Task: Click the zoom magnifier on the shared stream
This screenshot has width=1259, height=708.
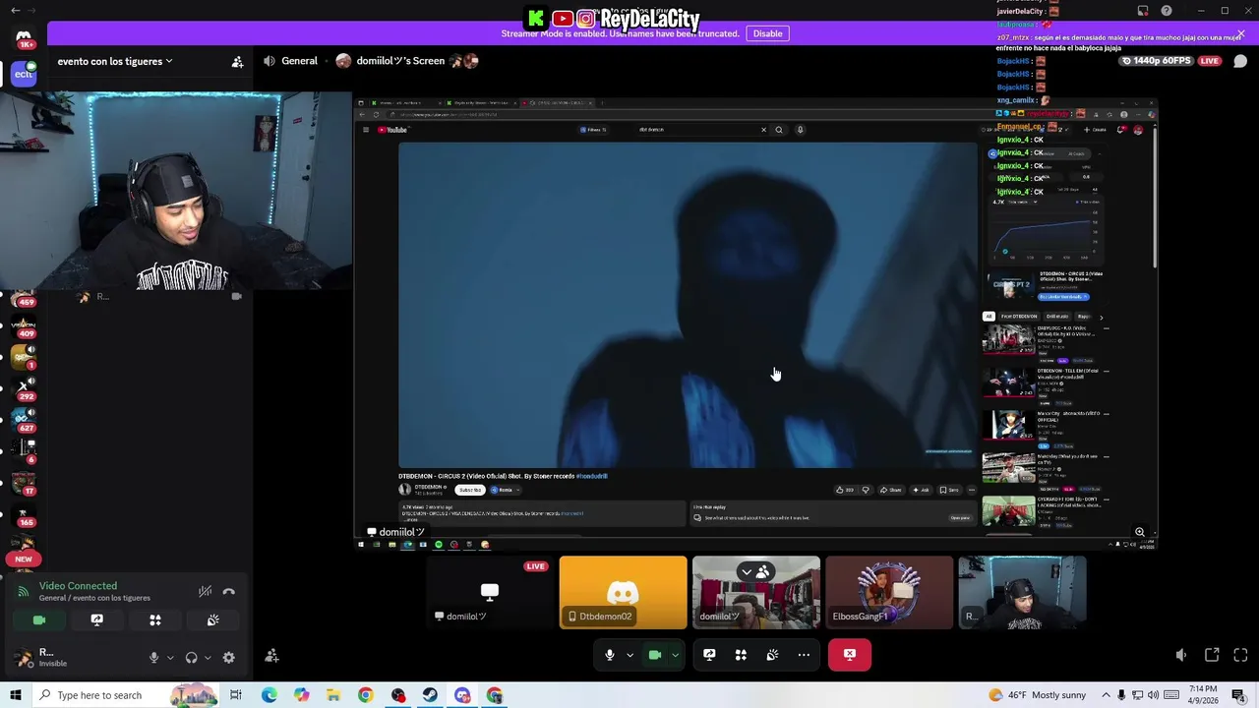Action: [1140, 532]
